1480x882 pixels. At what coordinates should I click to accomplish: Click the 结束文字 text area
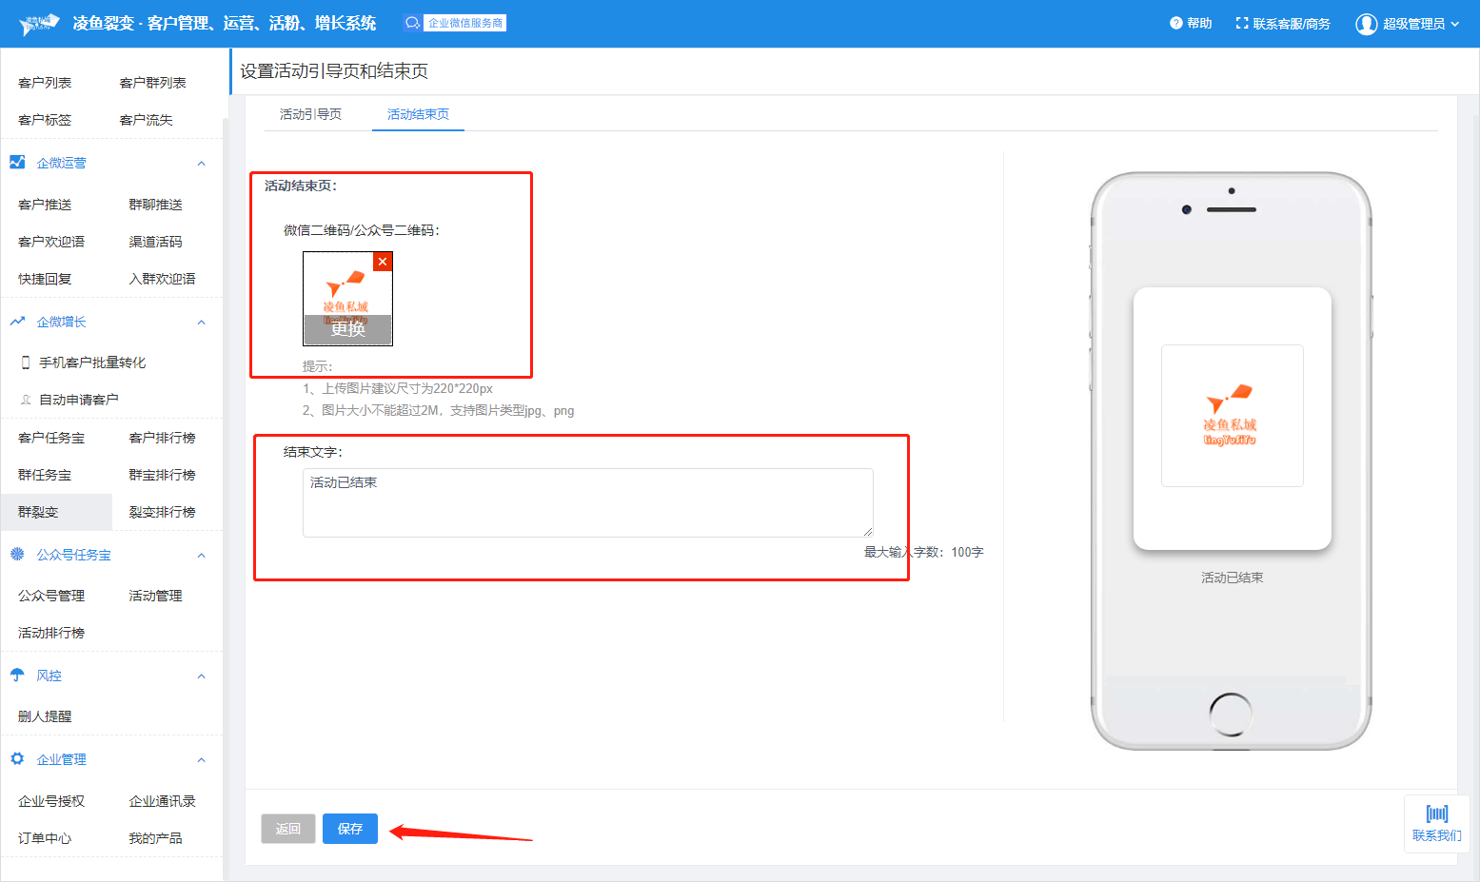pyautogui.click(x=587, y=502)
